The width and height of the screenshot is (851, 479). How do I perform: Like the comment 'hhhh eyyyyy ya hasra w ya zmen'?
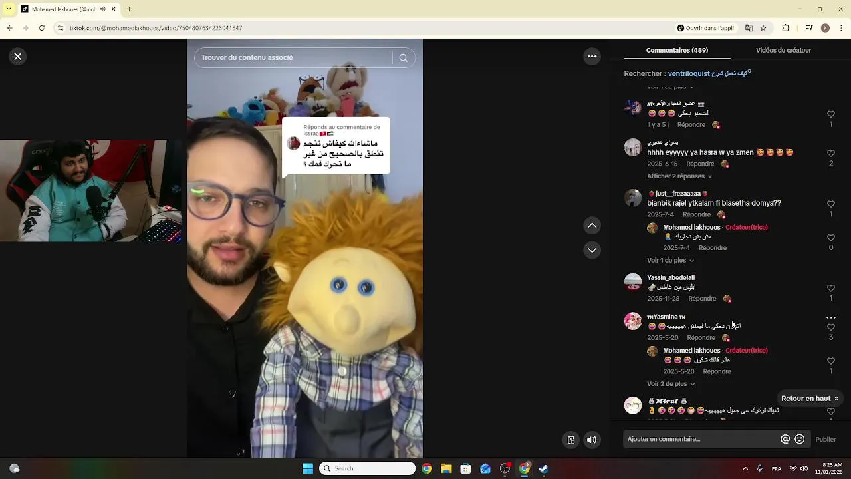pos(831,154)
